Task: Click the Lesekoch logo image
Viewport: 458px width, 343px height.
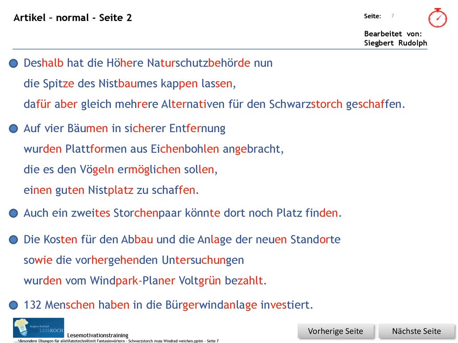Action: [38, 328]
